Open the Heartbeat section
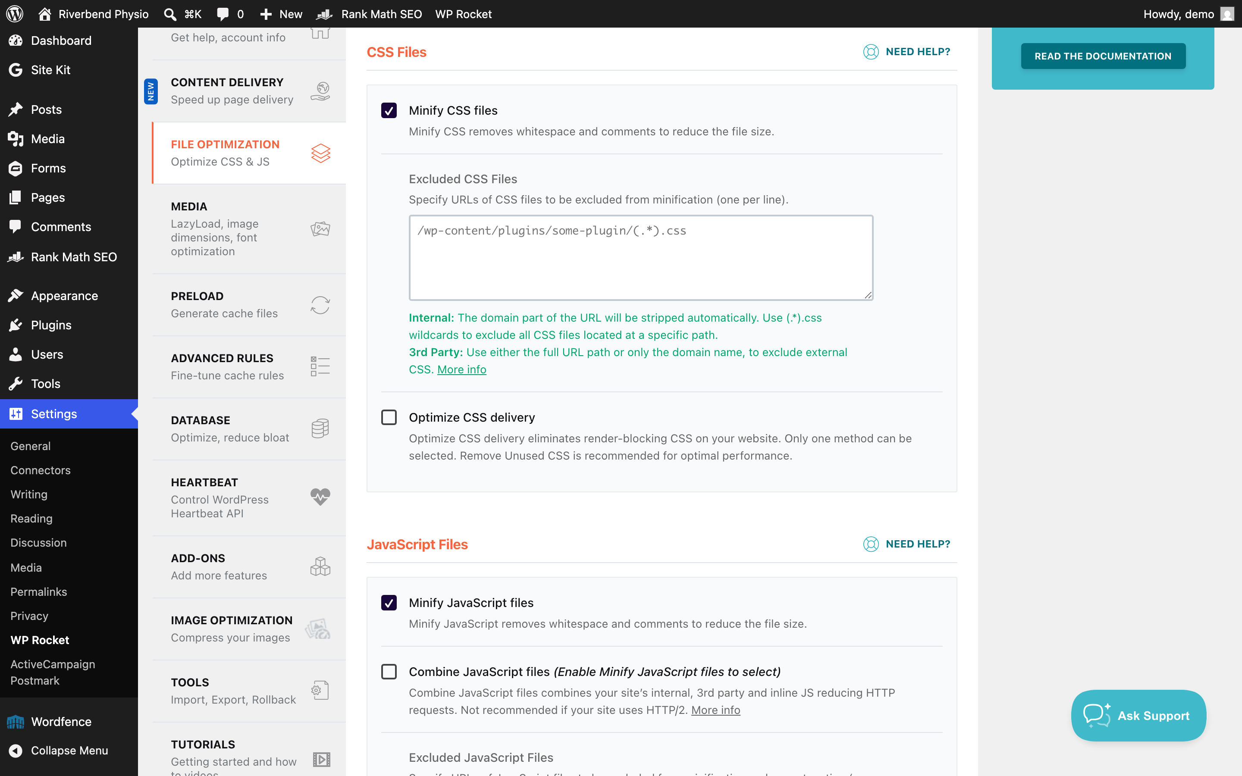Viewport: 1242px width, 776px height. tap(249, 498)
